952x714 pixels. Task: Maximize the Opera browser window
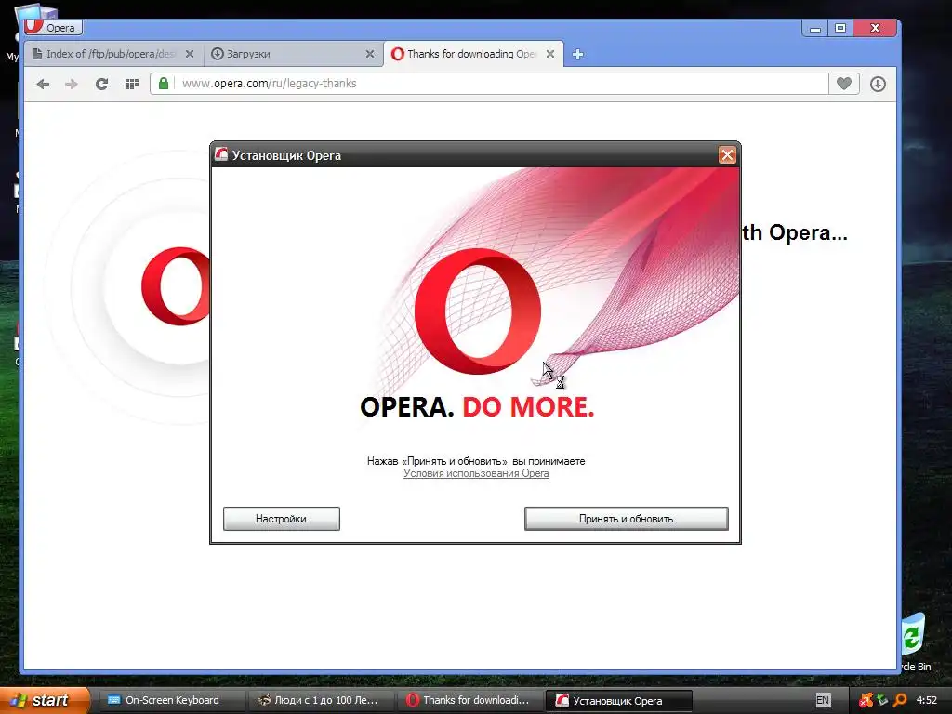tap(840, 28)
